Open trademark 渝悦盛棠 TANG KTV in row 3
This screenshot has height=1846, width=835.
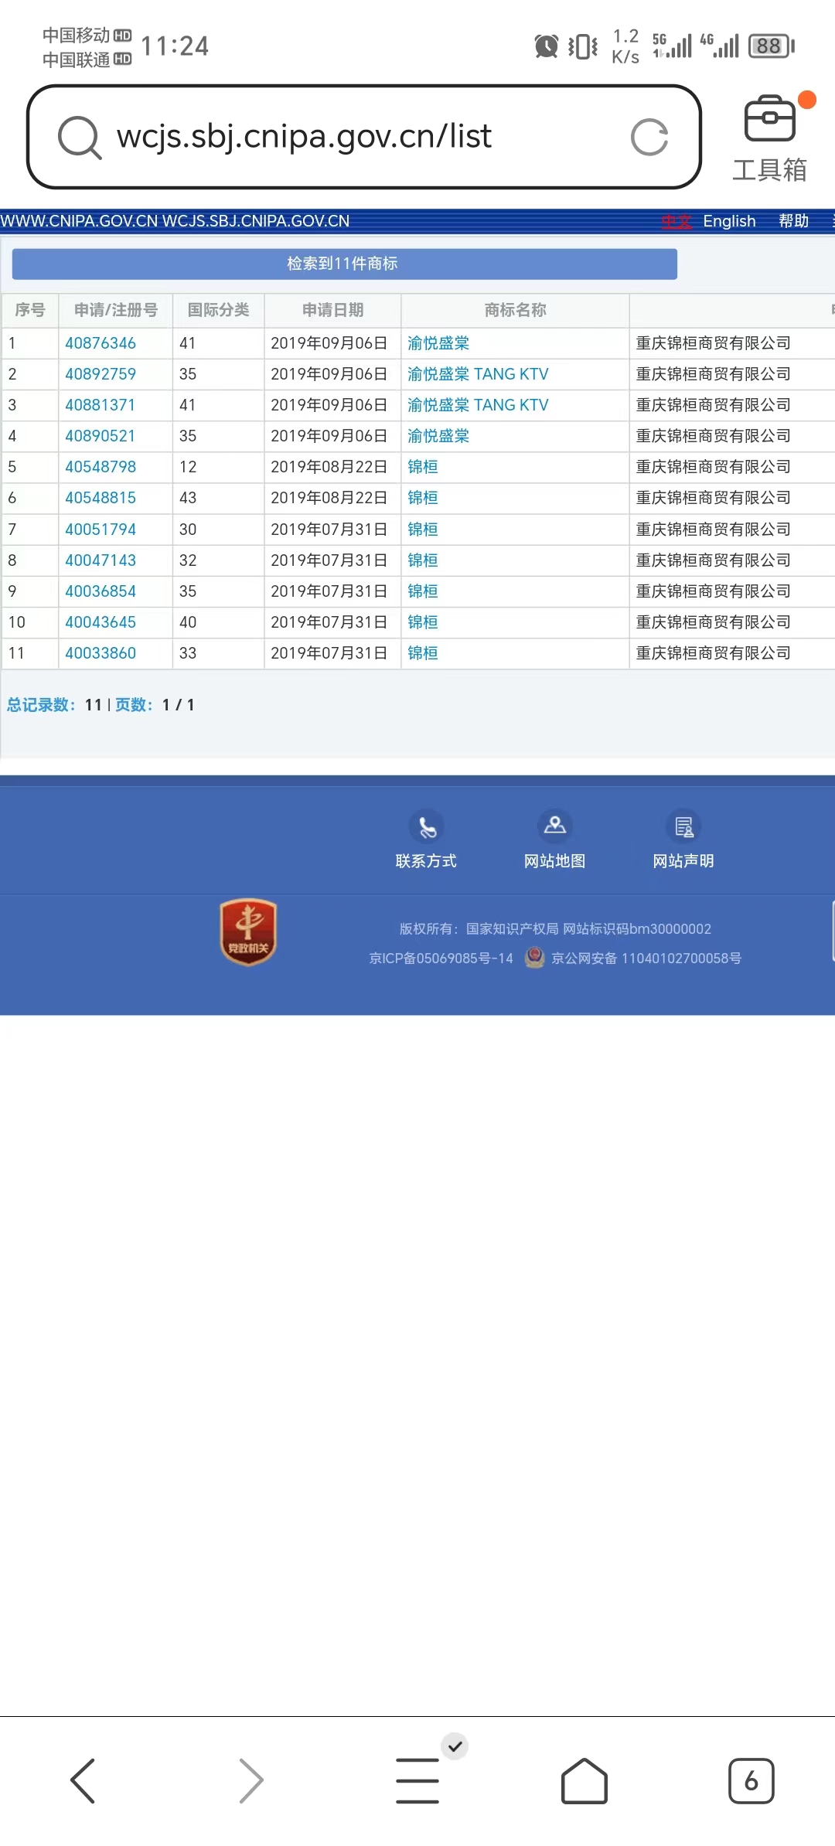[478, 405]
